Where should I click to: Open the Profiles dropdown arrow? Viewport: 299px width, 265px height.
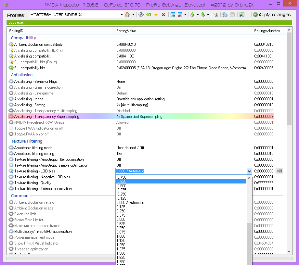pyautogui.click(x=122, y=15)
